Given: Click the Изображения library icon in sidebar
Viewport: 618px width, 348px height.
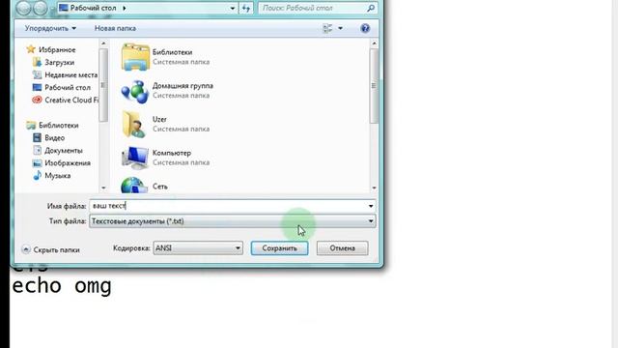Looking at the screenshot, I should (x=37, y=163).
